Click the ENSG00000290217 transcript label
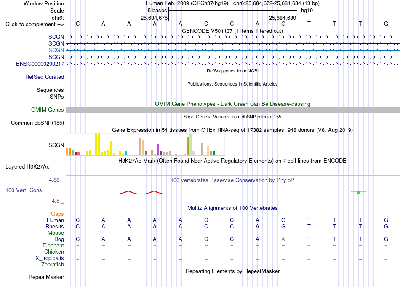This screenshot has width=400, height=287. [40, 64]
